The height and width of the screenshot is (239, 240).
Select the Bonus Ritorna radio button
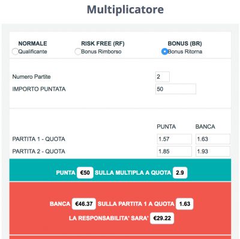[x=164, y=52]
